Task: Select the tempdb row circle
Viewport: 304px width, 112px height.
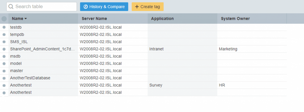Action: click(x=4, y=35)
